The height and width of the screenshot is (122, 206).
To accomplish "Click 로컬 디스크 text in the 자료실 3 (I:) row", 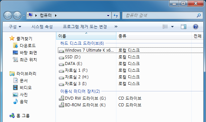I will coord(129,84).
